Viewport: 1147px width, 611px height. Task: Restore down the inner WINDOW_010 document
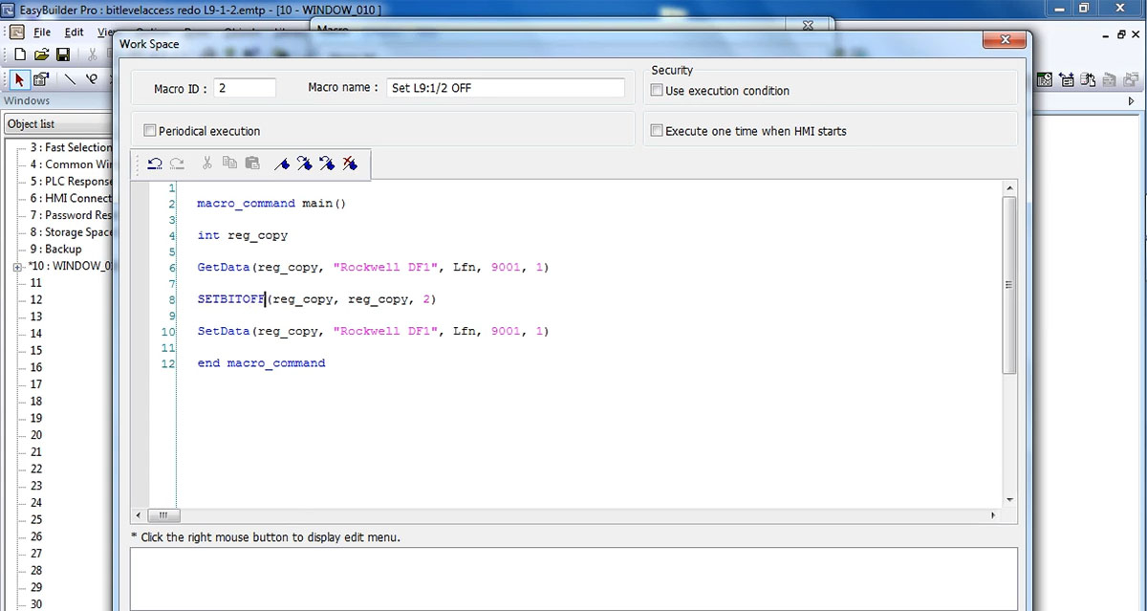(1120, 33)
